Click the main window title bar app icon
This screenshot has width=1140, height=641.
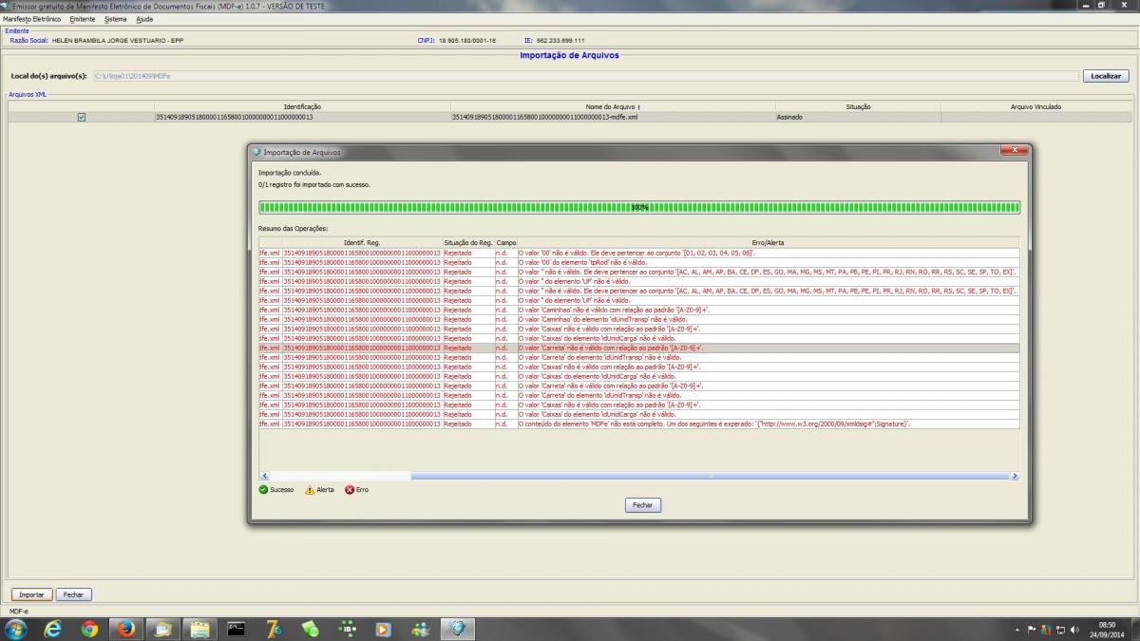[6, 6]
